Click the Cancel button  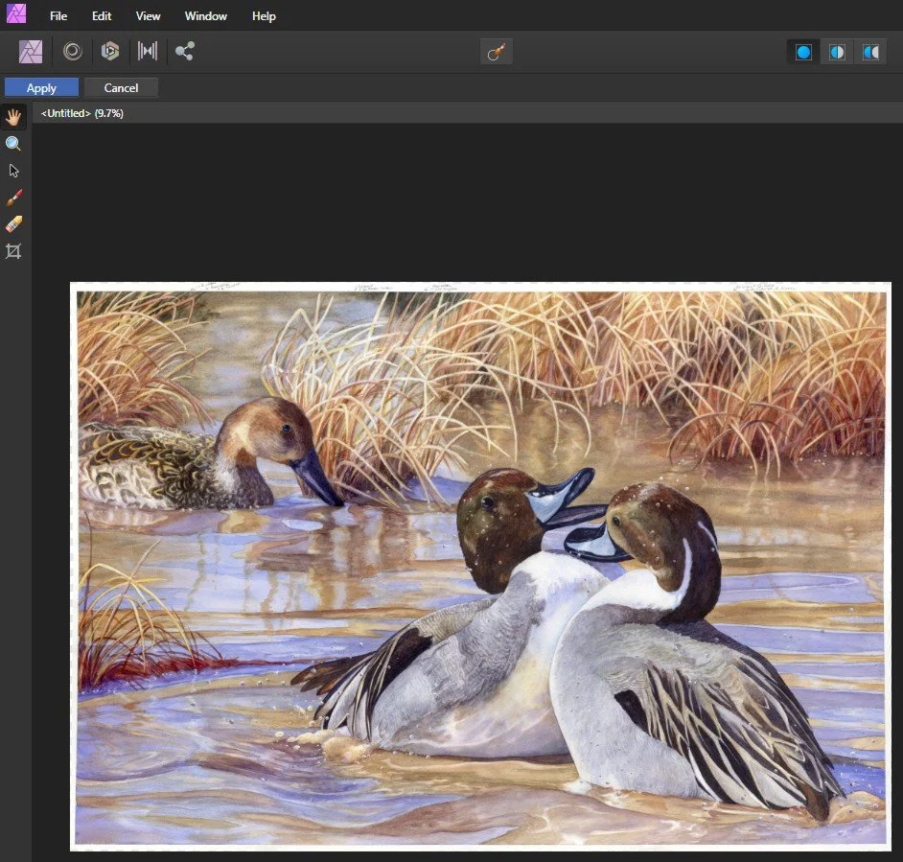pyautogui.click(x=121, y=87)
